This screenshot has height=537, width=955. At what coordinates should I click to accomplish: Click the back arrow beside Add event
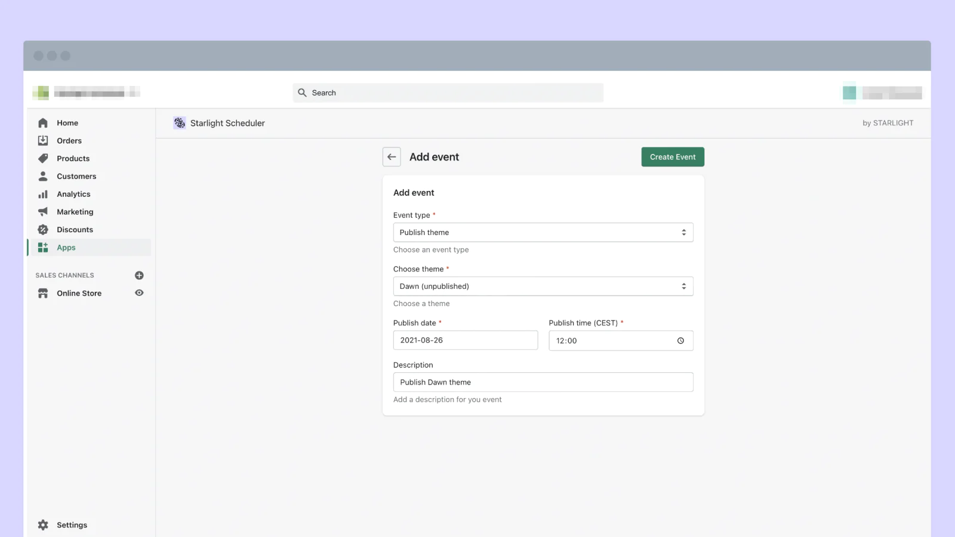tap(392, 157)
